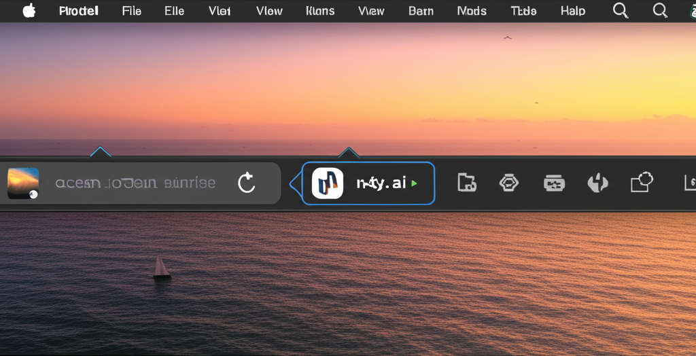Open the Barn menu

click(421, 11)
